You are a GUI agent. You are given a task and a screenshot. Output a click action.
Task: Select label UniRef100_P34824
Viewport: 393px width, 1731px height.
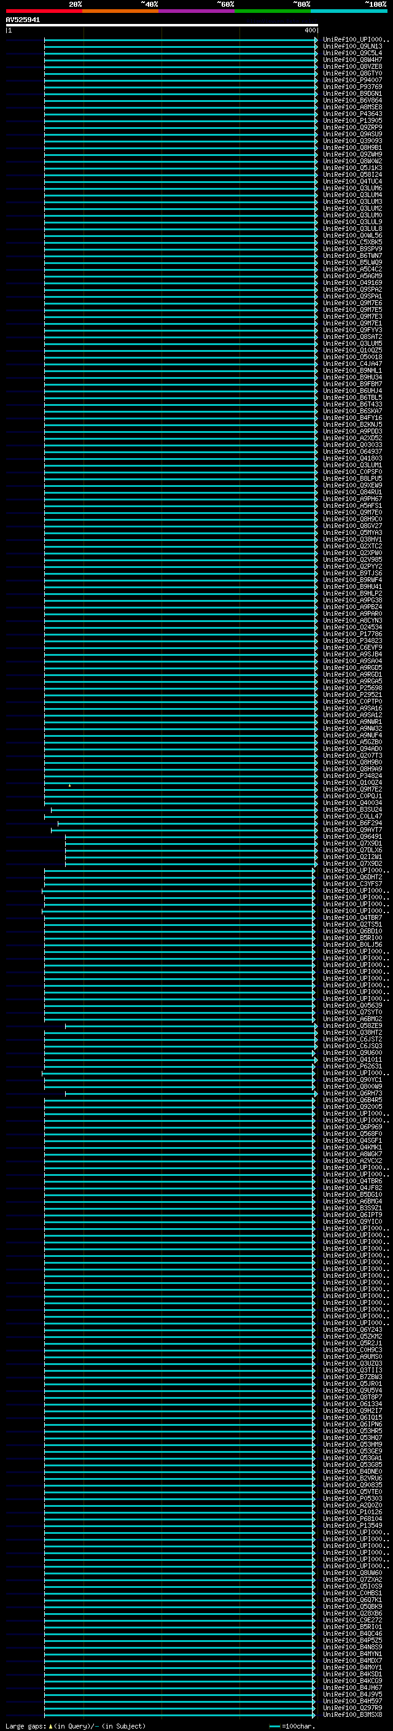[x=352, y=776]
